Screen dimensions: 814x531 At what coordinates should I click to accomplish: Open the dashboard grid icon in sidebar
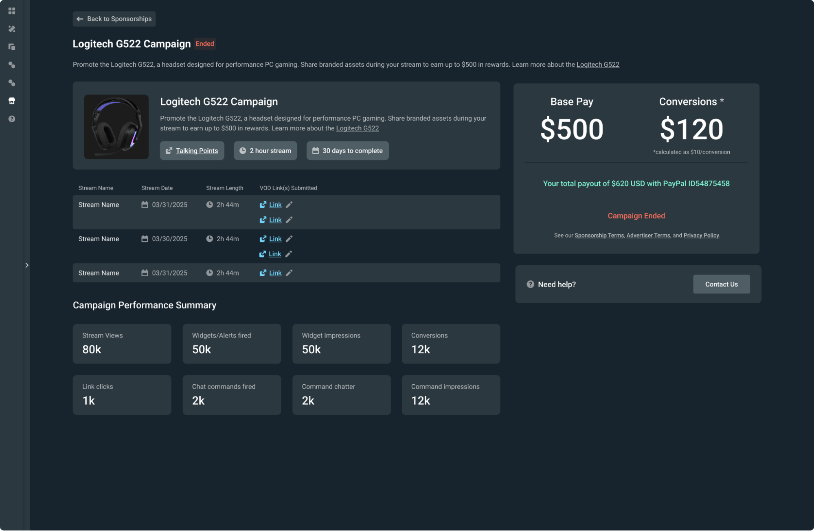pos(12,11)
